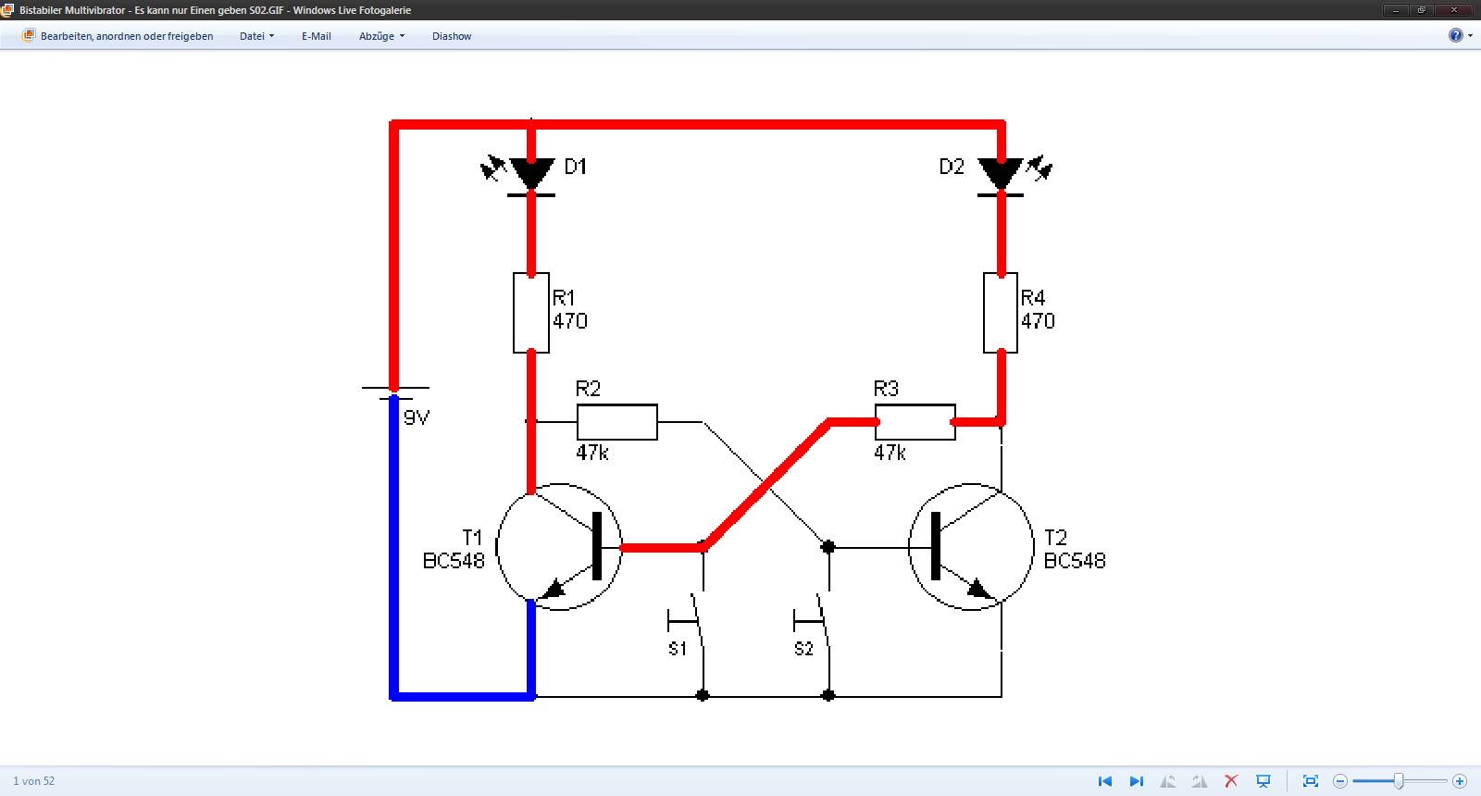Maximize the Fotogalerie window
The height and width of the screenshot is (796, 1481).
coord(1421,10)
